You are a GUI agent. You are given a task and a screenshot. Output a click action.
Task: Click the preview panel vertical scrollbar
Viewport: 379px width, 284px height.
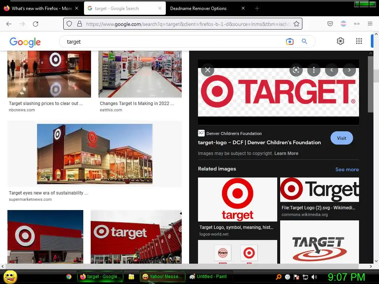tap(370, 85)
